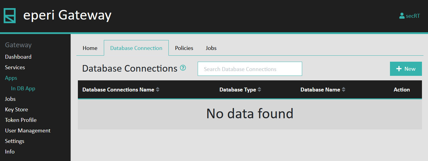Go to User Management
428x161 pixels.
pos(28,131)
